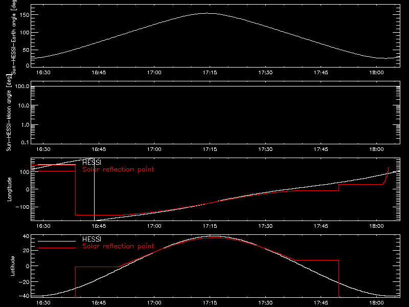Select 17:30 label under Longitude plot
The width and height of the screenshot is (409, 307).
click(265, 226)
